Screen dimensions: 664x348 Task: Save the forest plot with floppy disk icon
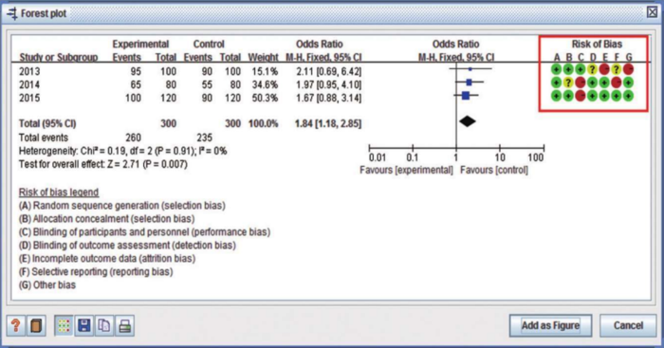[x=83, y=325]
